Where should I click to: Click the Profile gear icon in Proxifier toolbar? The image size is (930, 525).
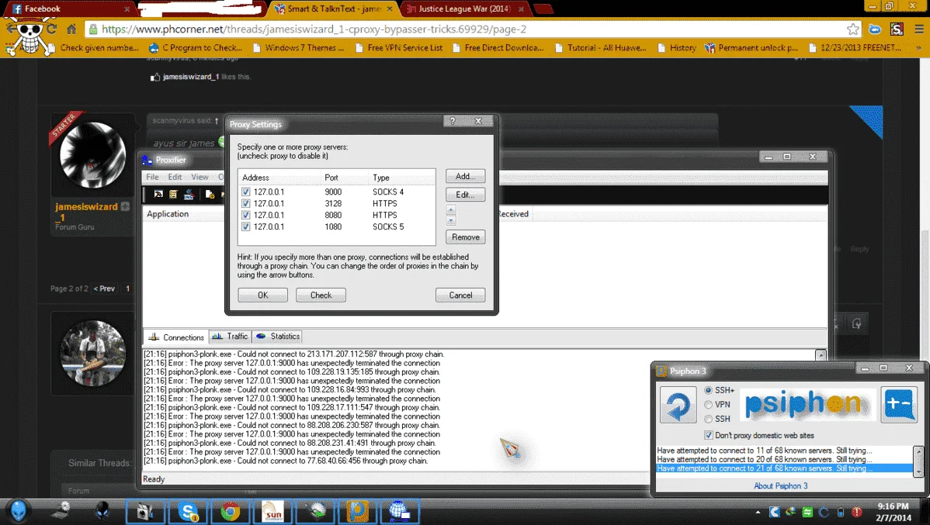point(210,194)
